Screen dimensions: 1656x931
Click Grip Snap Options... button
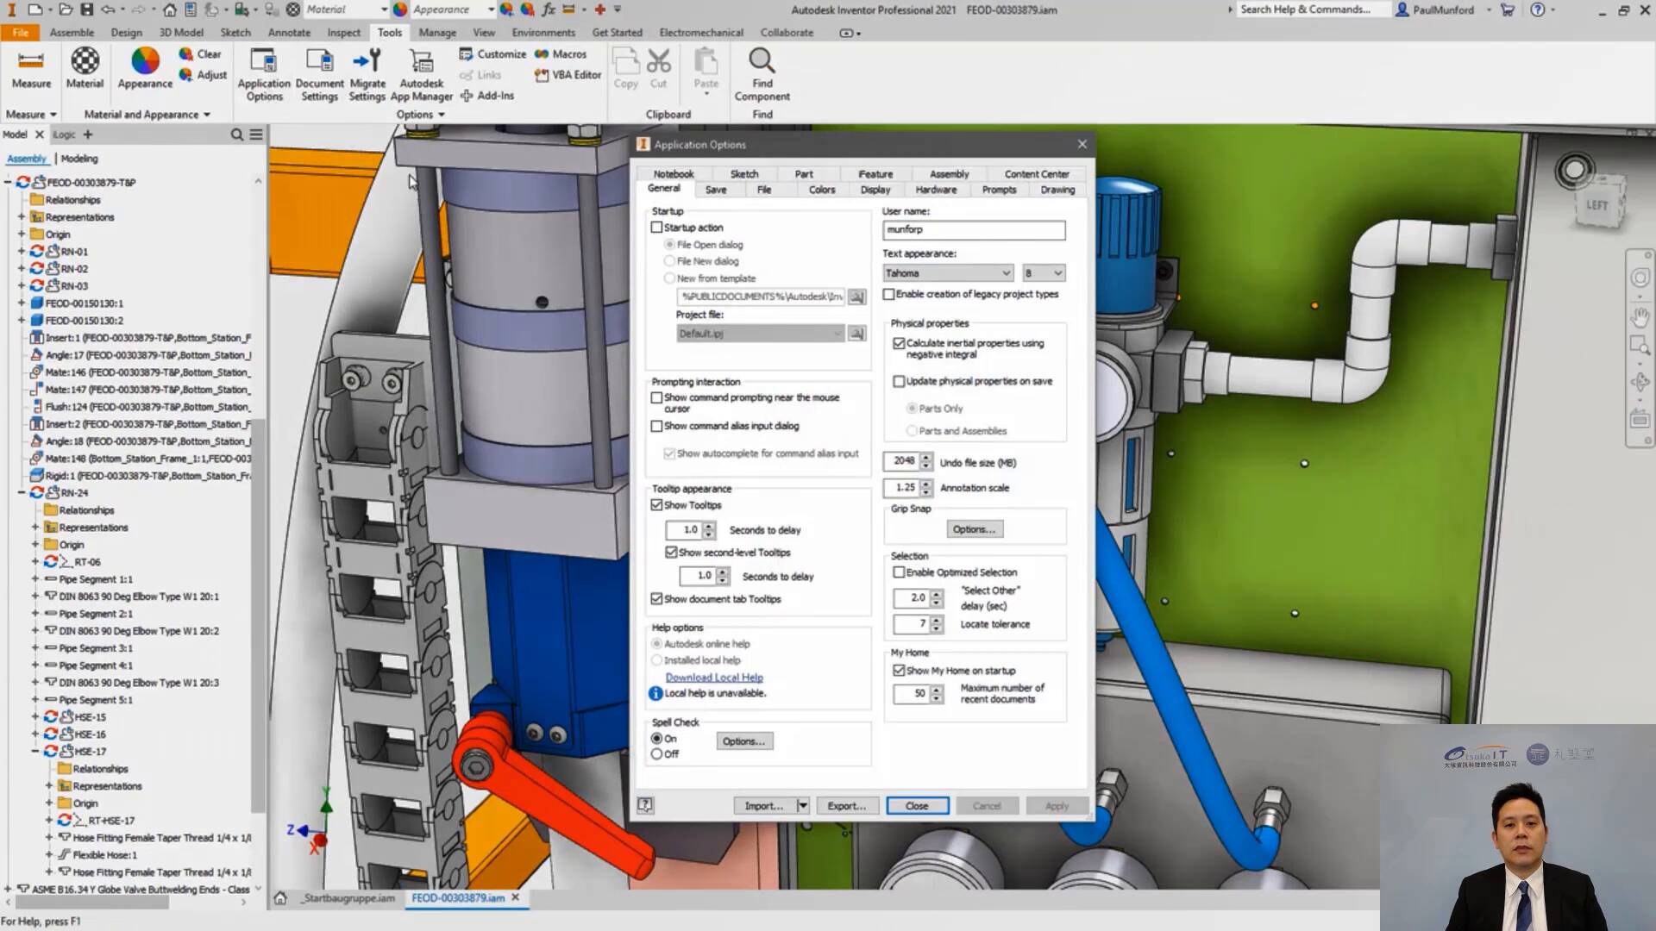974,529
